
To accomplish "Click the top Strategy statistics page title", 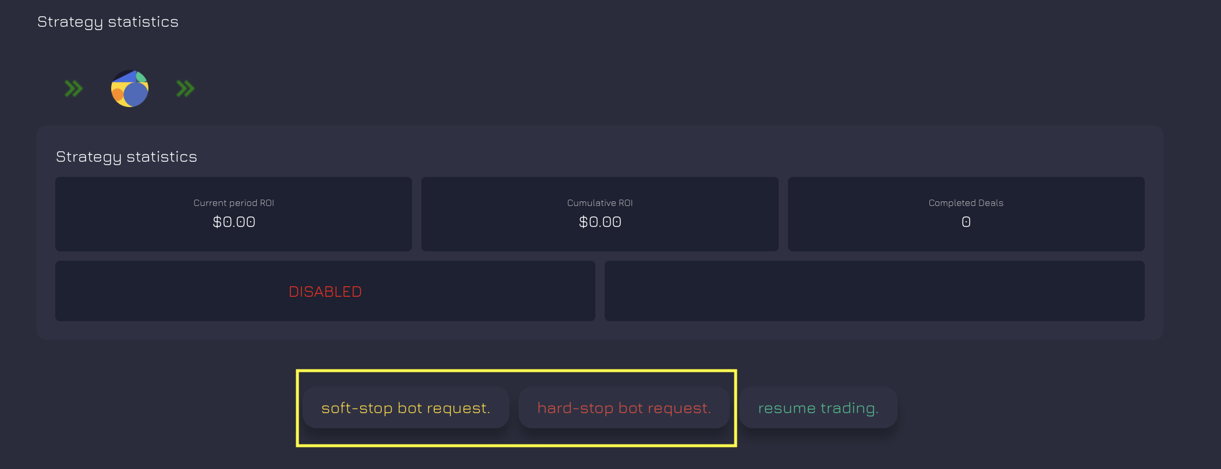I will pyautogui.click(x=108, y=22).
